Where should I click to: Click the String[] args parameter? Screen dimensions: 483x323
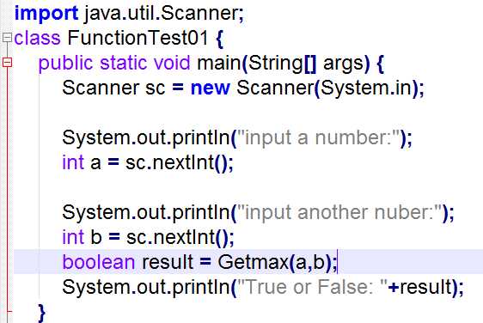[306, 64]
